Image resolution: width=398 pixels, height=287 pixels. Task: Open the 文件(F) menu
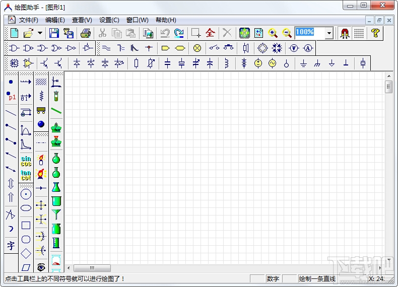(x=28, y=20)
